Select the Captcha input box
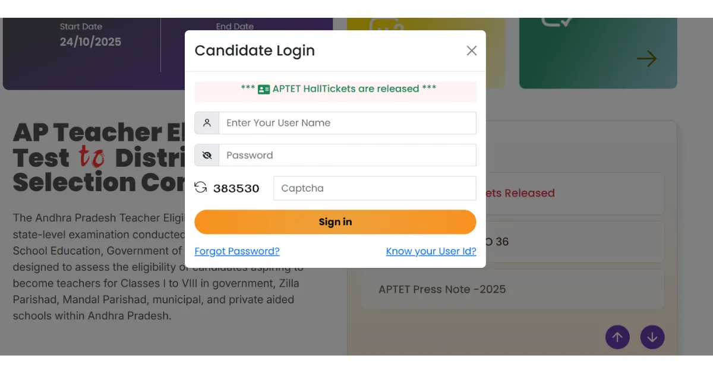This screenshot has width=713, height=373. tap(374, 188)
